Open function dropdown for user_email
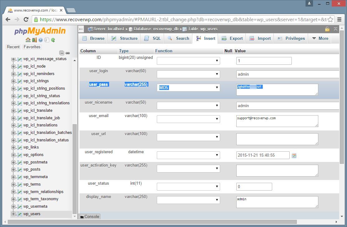Image resolution: width=347 pixels, height=227 pixels. click(x=188, y=119)
